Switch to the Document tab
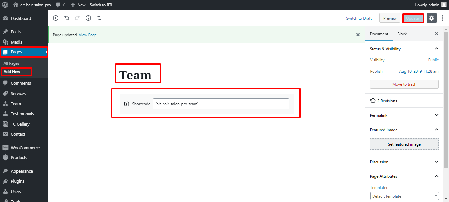 tap(379, 34)
